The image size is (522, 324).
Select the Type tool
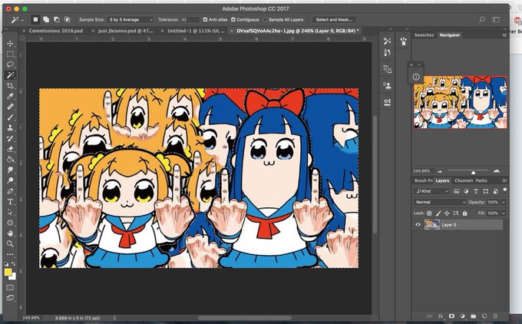(x=10, y=202)
